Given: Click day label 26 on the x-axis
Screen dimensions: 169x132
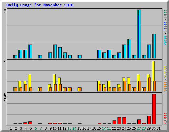Looking at the screenshot, I should (134, 128).
